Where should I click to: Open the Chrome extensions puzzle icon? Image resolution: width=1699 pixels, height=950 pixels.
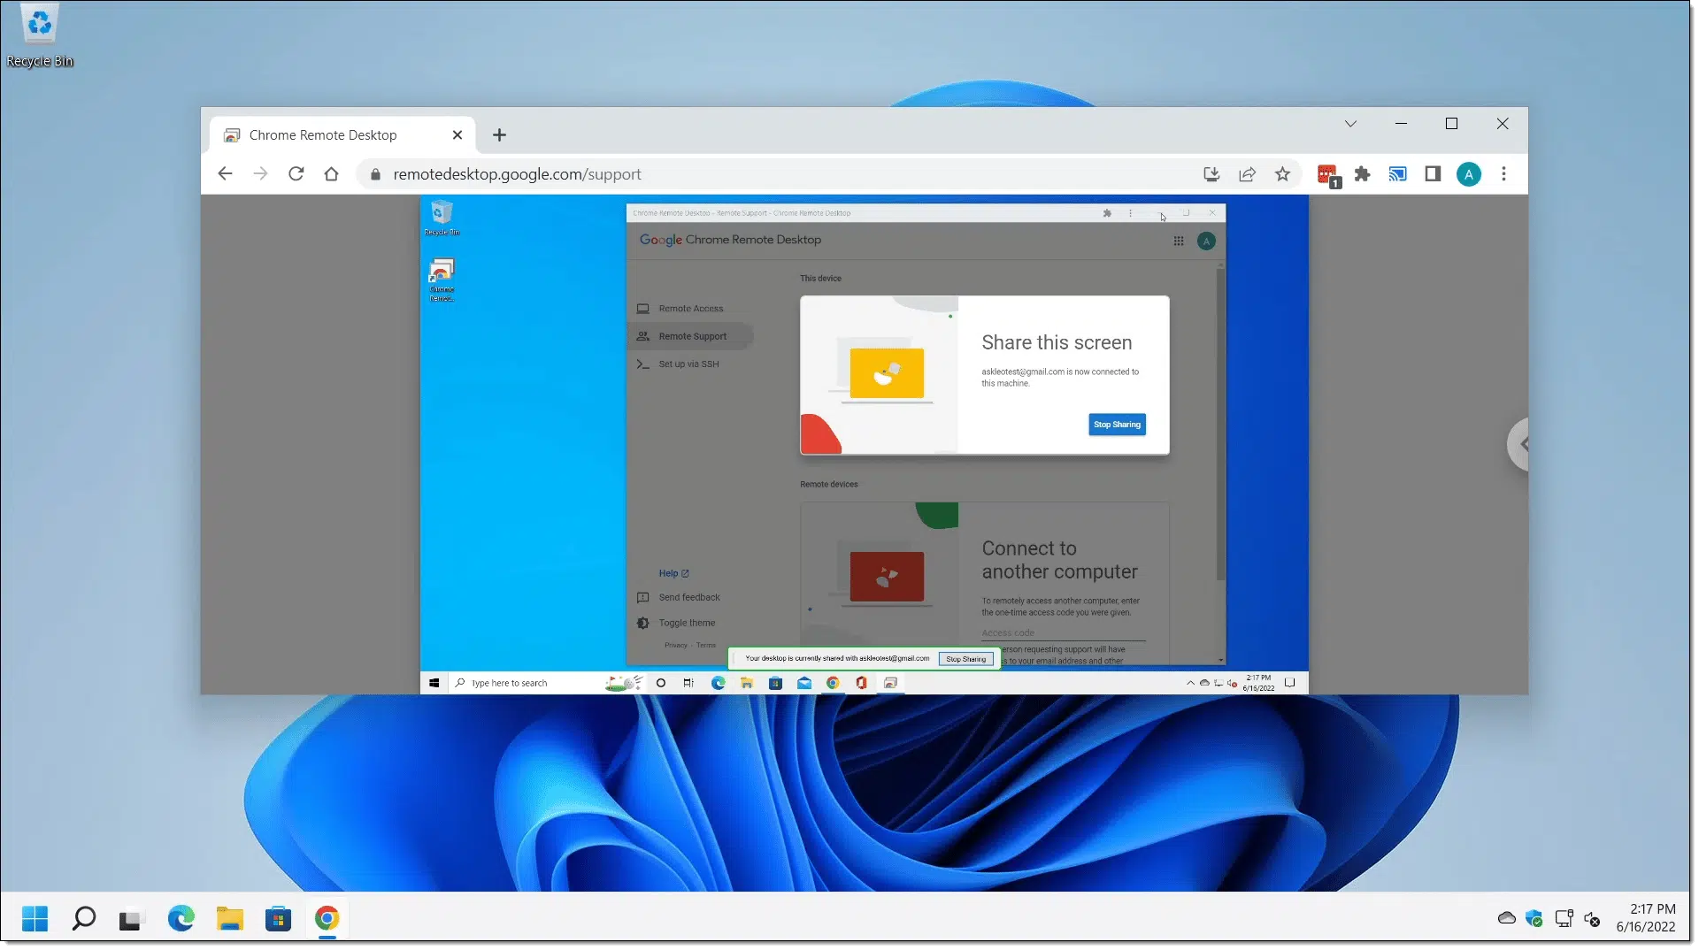click(x=1362, y=174)
